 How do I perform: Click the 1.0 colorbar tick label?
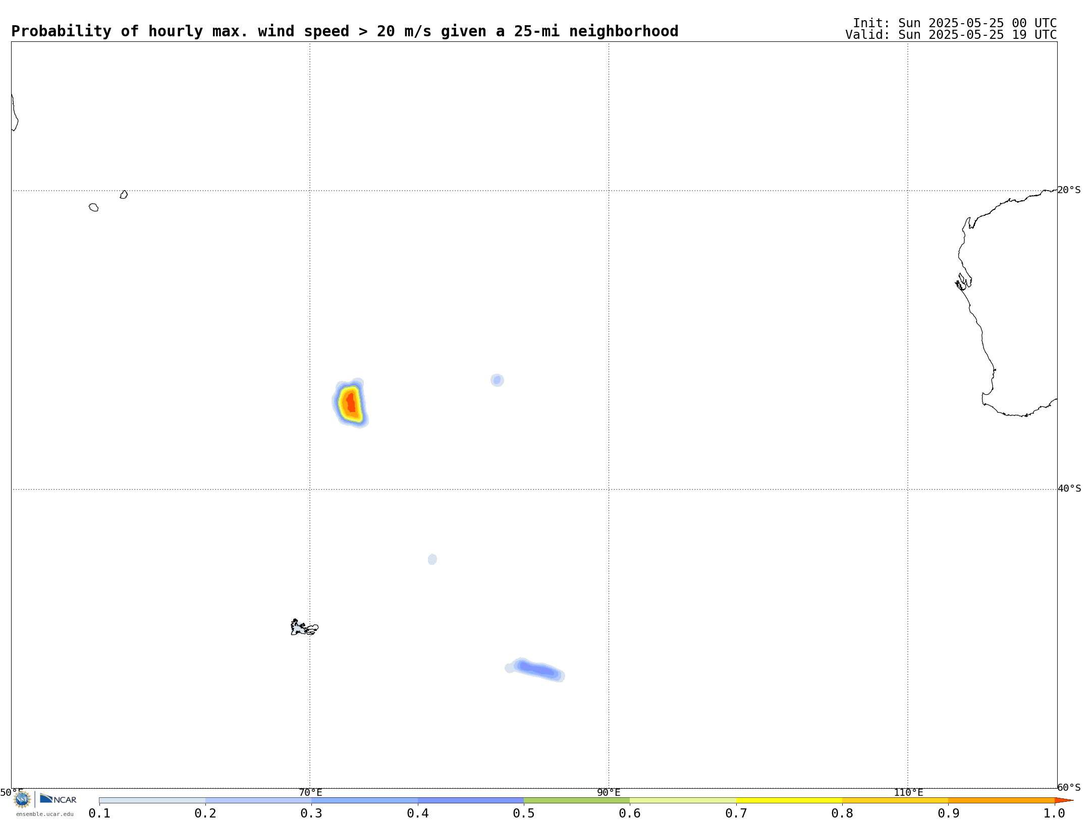(x=1054, y=813)
